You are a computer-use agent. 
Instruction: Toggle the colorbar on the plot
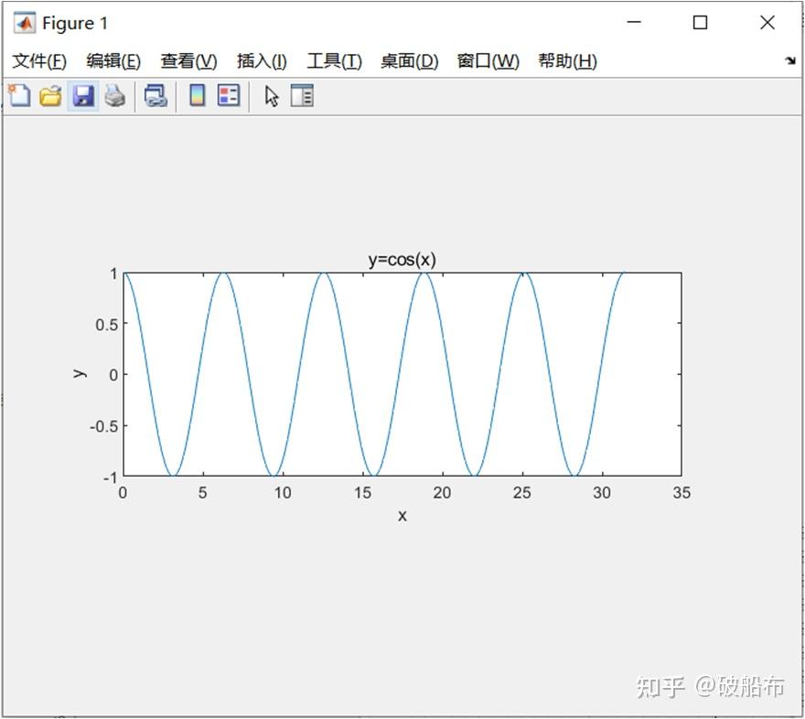[198, 95]
